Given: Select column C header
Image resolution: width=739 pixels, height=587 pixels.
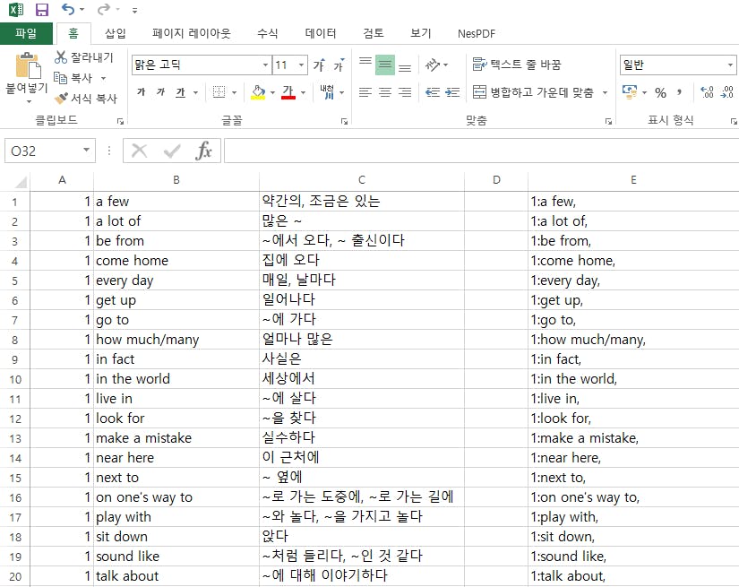Looking at the screenshot, I should coord(362,179).
